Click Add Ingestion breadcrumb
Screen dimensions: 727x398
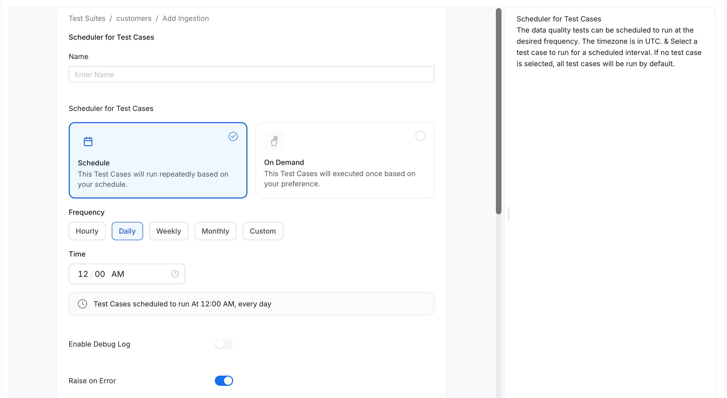tap(185, 18)
